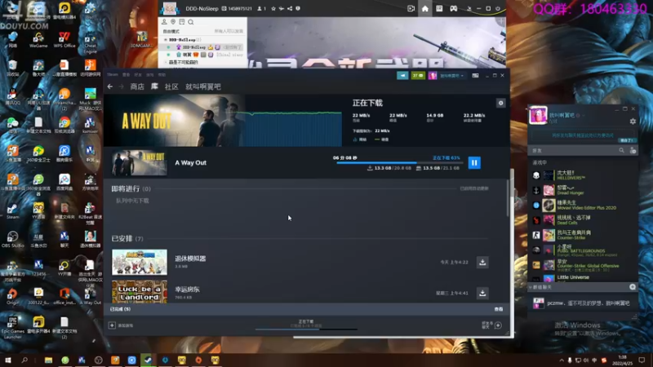The height and width of the screenshot is (367, 653).
Task: Click friends list user avatar
Action: (538, 115)
